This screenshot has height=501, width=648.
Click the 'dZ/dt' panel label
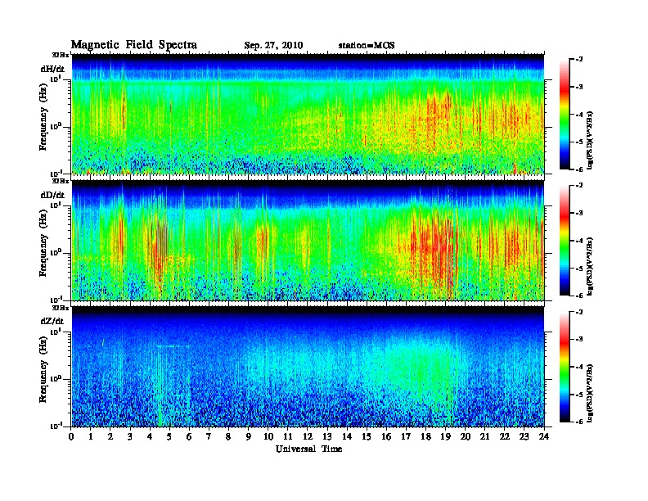52,321
